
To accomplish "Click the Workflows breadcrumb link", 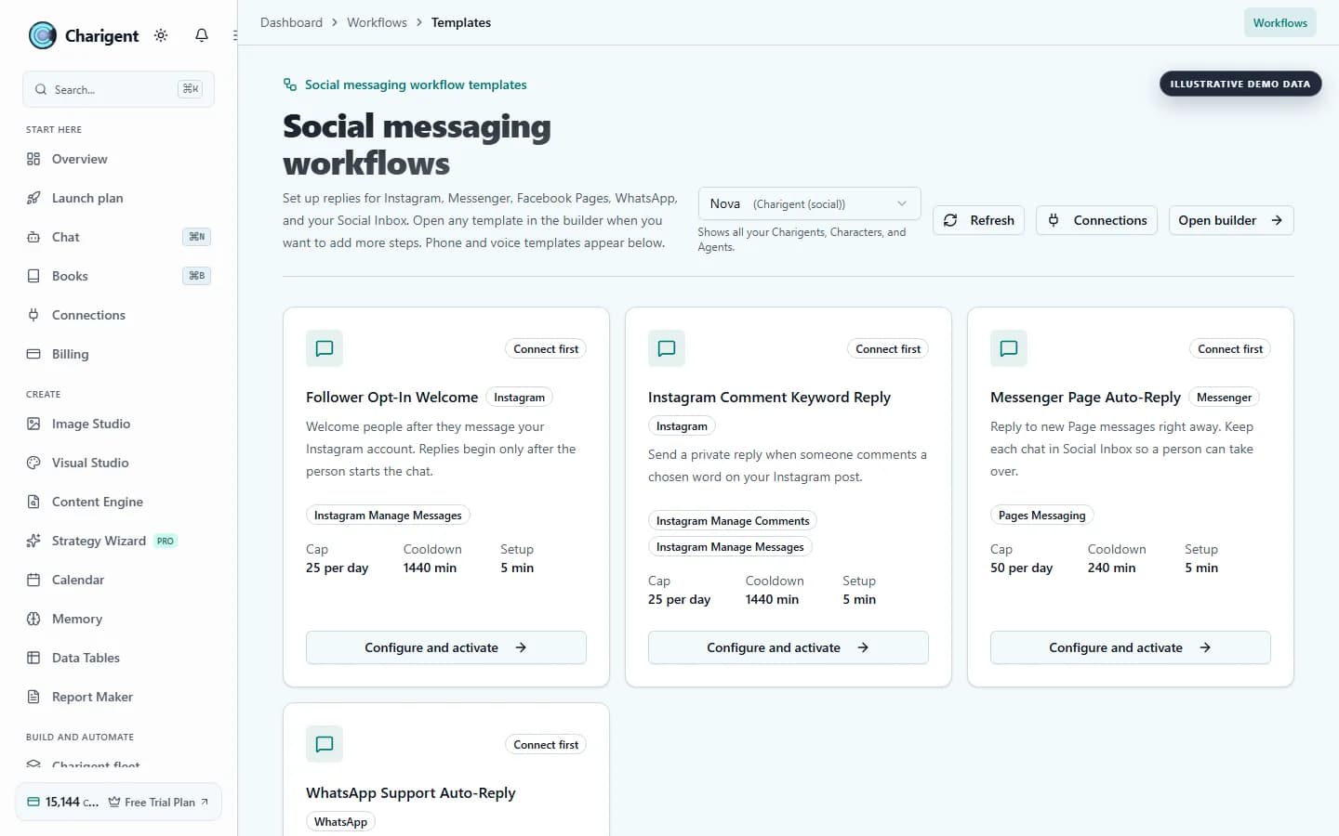I will point(377,22).
